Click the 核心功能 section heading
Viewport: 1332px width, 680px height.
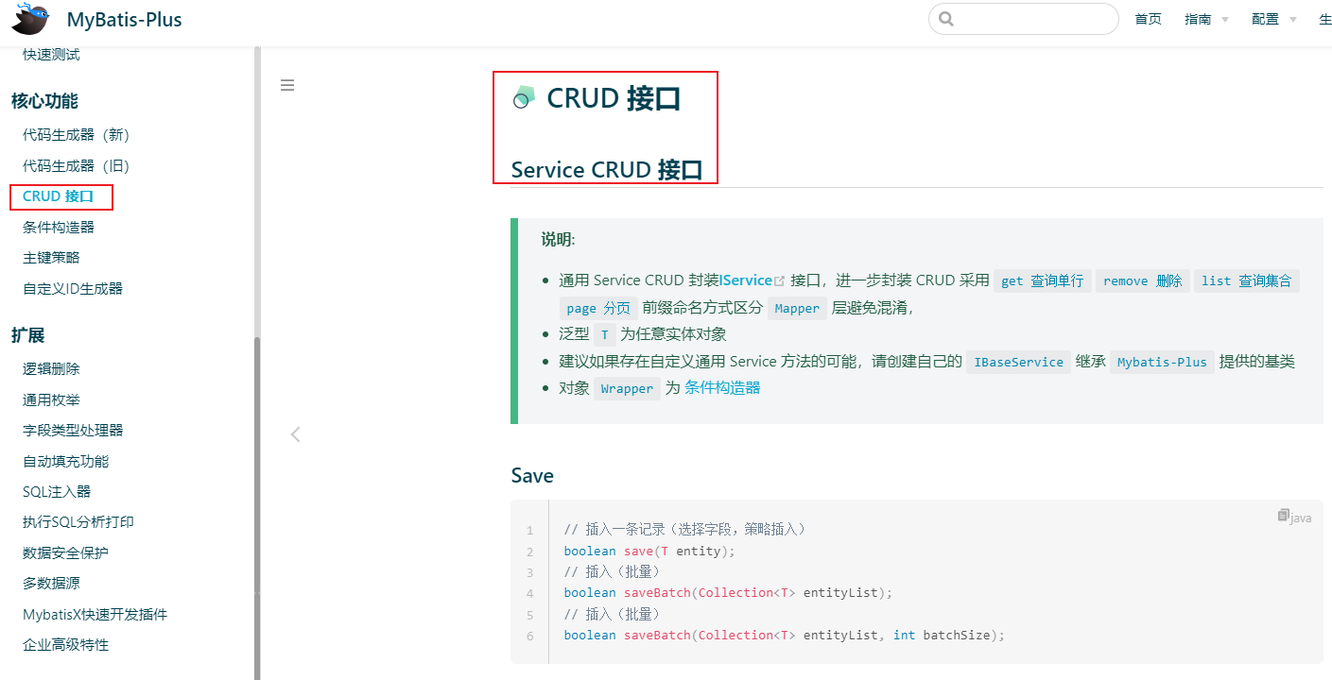[44, 101]
